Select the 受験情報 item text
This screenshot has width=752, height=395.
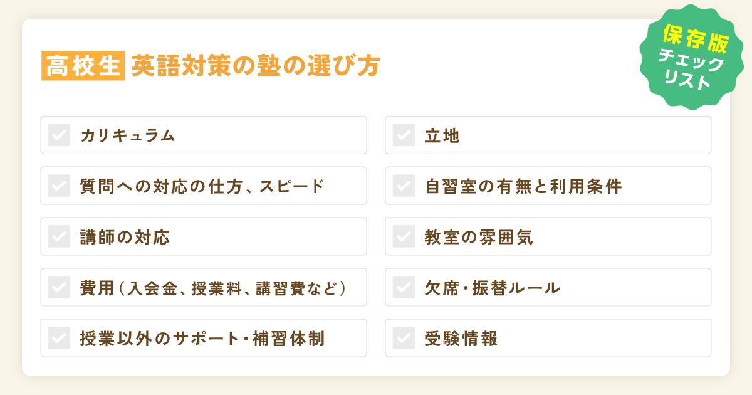click(461, 339)
